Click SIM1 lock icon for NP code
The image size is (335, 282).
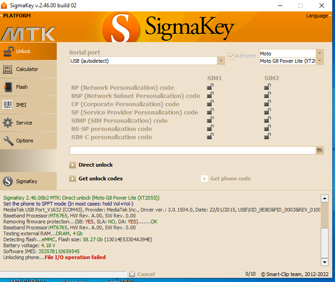coord(210,87)
